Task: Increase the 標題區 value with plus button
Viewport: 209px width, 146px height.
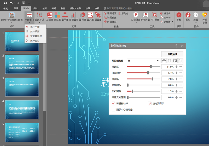Action: click(176, 67)
